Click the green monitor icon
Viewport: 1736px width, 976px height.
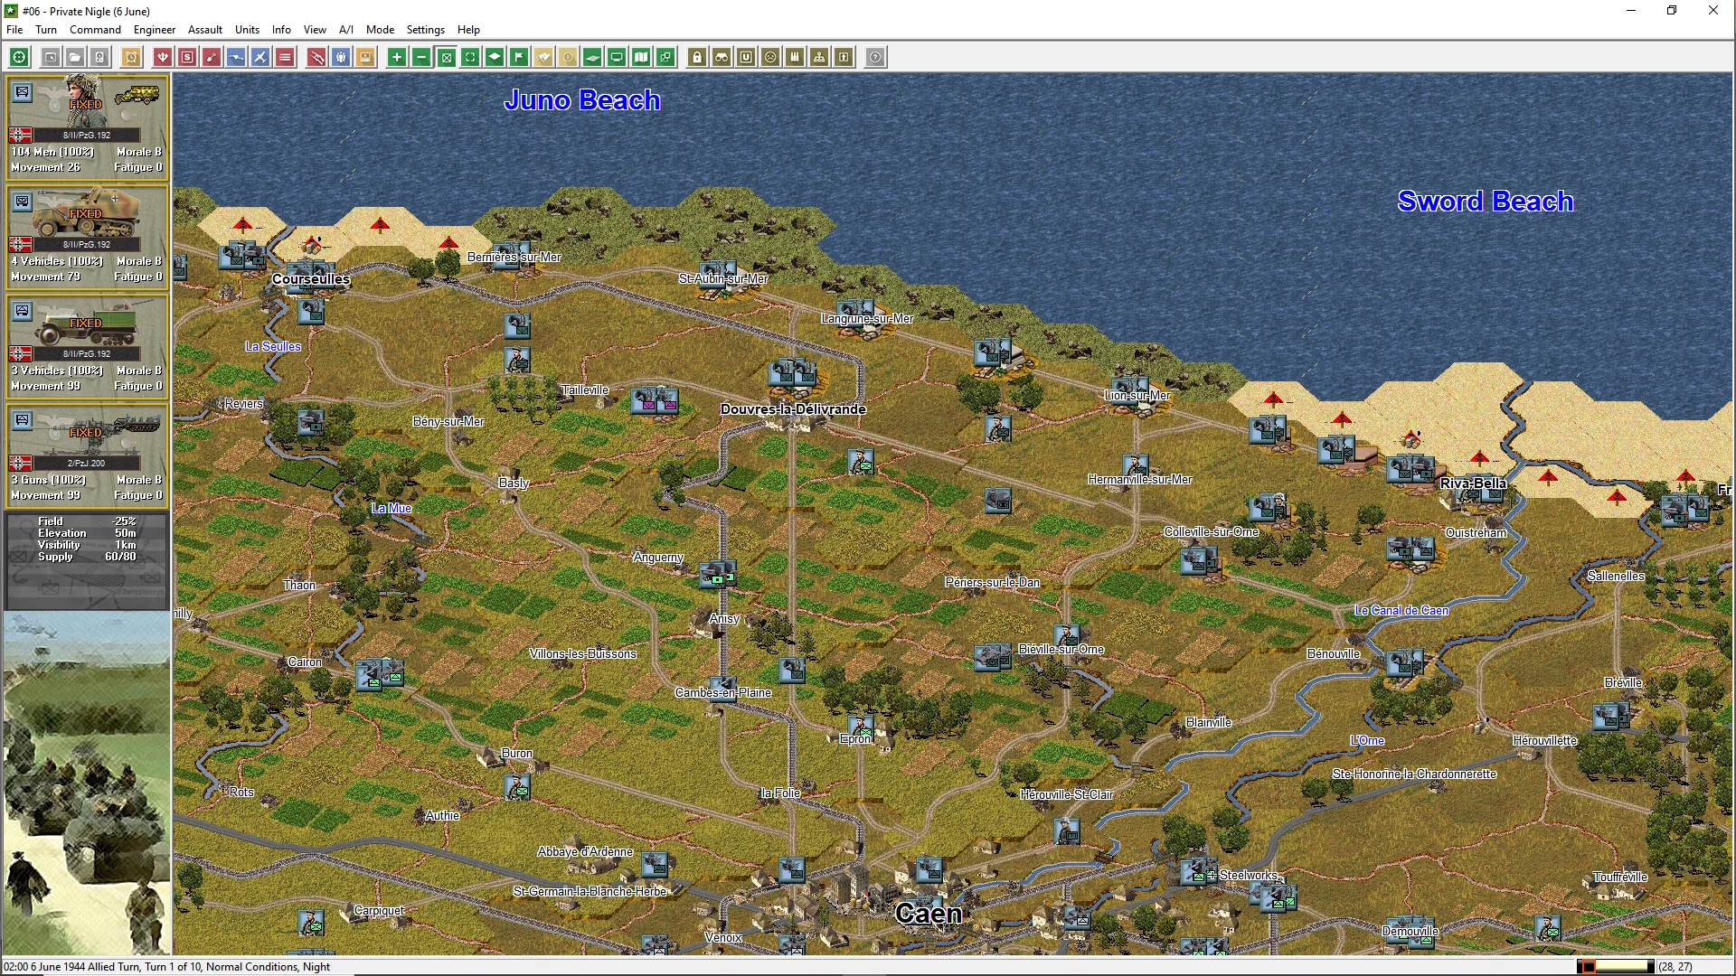click(x=617, y=57)
